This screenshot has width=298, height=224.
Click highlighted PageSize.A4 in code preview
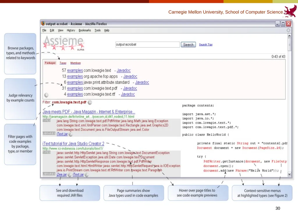(x=270, y=148)
